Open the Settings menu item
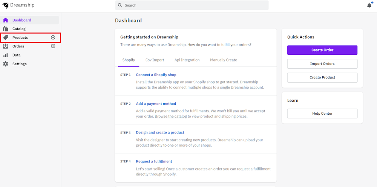The width and height of the screenshot is (377, 187). pos(30,64)
